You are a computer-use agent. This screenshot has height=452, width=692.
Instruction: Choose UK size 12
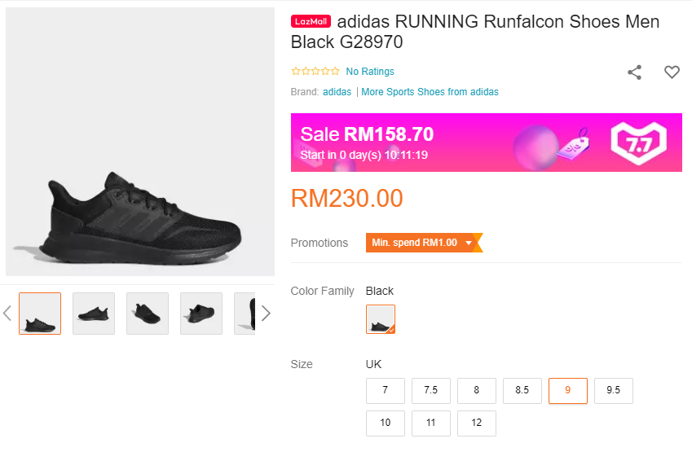[x=477, y=423]
